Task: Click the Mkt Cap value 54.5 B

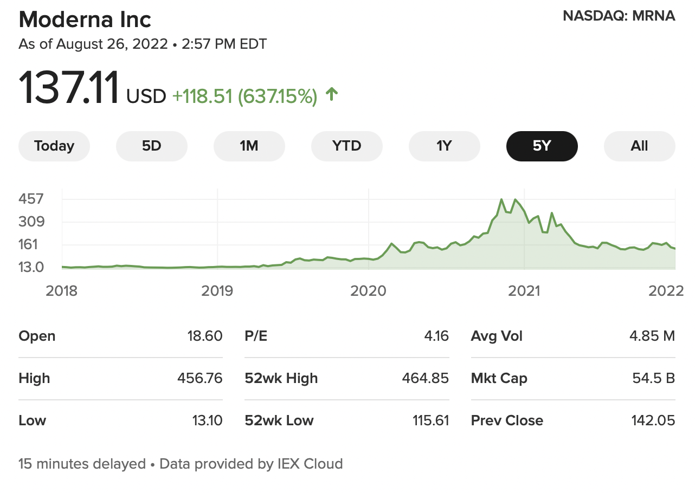Action: (x=653, y=378)
